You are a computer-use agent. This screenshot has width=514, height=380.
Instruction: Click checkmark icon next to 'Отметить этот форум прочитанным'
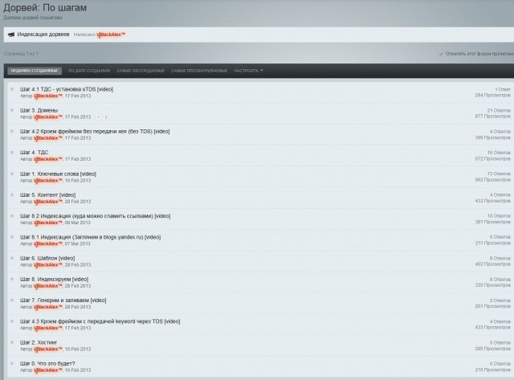pyautogui.click(x=441, y=54)
